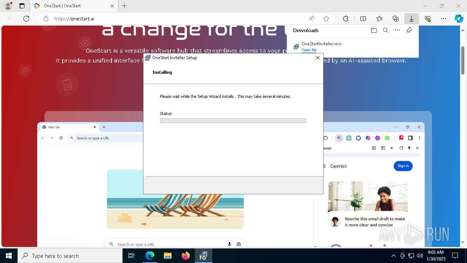Refresh the onestart.ai page

pyautogui.click(x=26, y=19)
